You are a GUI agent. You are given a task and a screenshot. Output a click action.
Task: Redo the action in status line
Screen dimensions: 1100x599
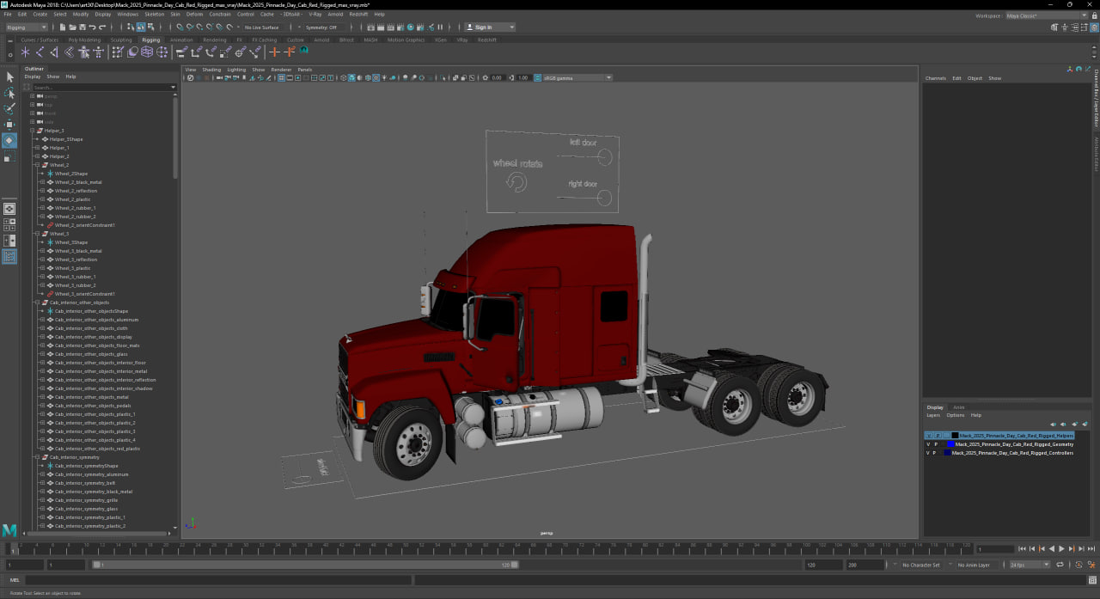click(x=102, y=28)
